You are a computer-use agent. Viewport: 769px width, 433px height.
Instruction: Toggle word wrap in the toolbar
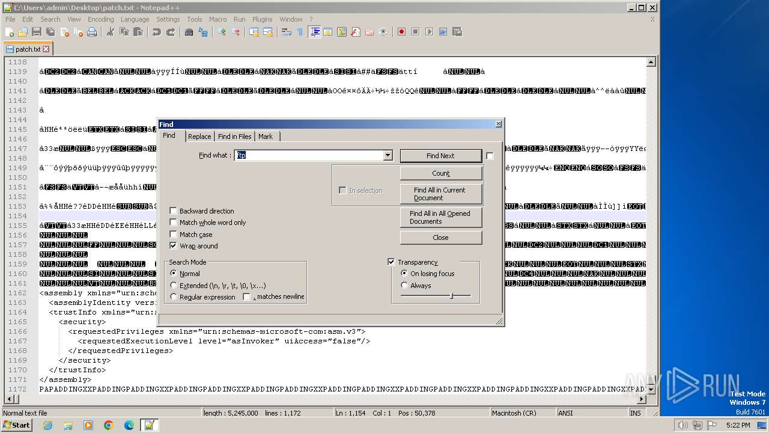[286, 32]
